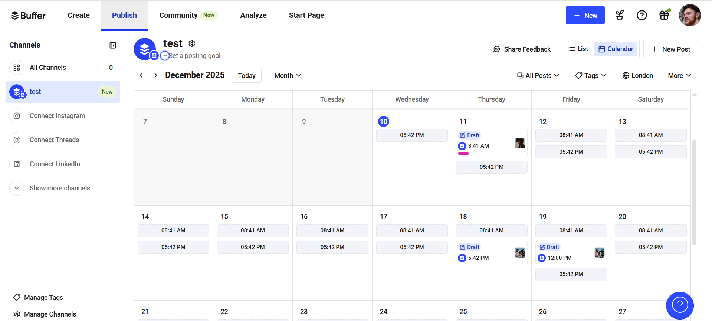Open the Analyze tab

pyautogui.click(x=253, y=15)
